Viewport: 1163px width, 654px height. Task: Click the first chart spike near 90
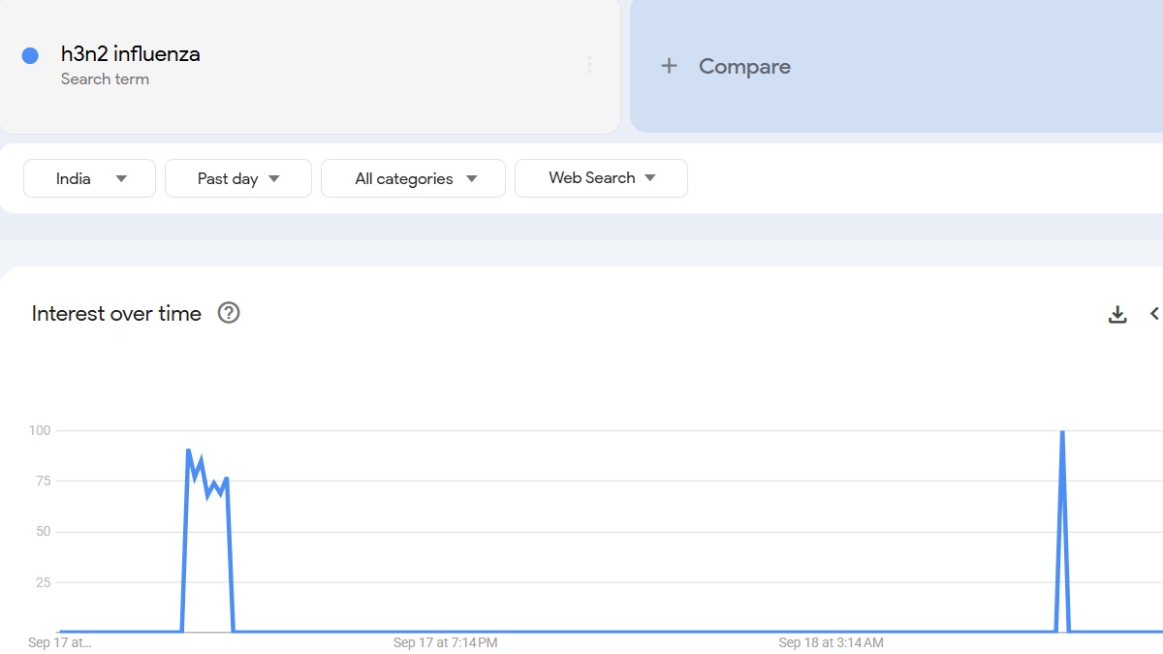coord(188,451)
